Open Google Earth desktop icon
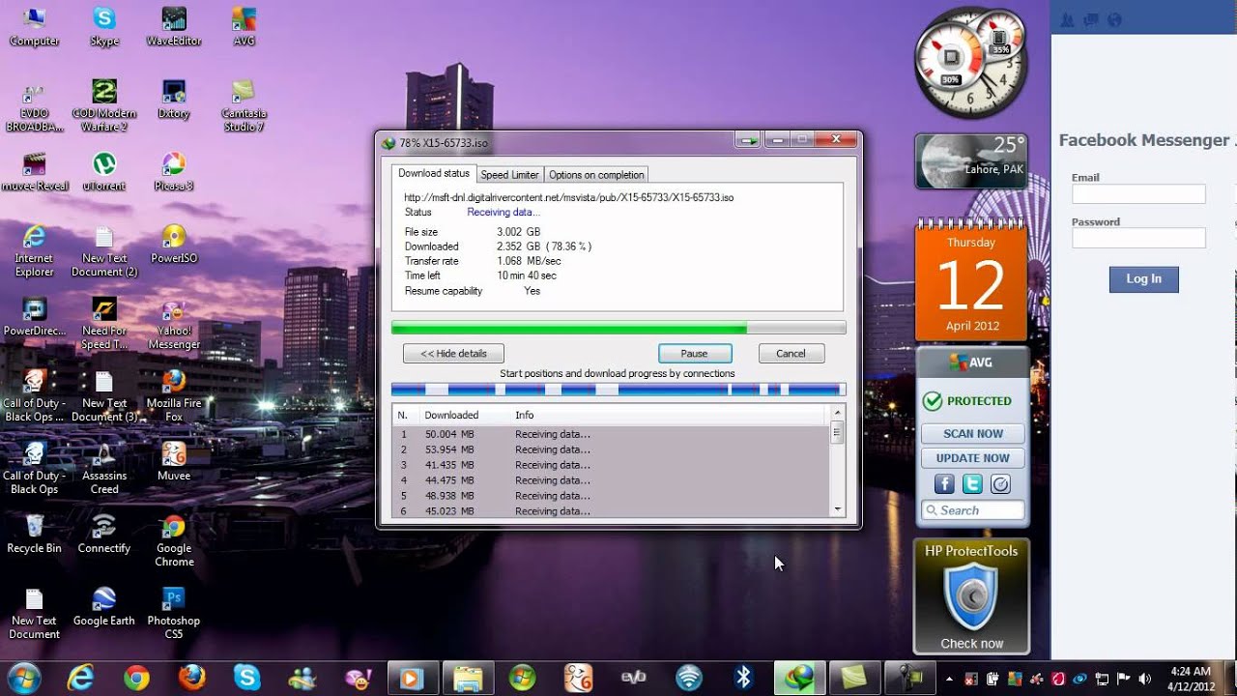The width and height of the screenshot is (1237, 696). [x=104, y=606]
